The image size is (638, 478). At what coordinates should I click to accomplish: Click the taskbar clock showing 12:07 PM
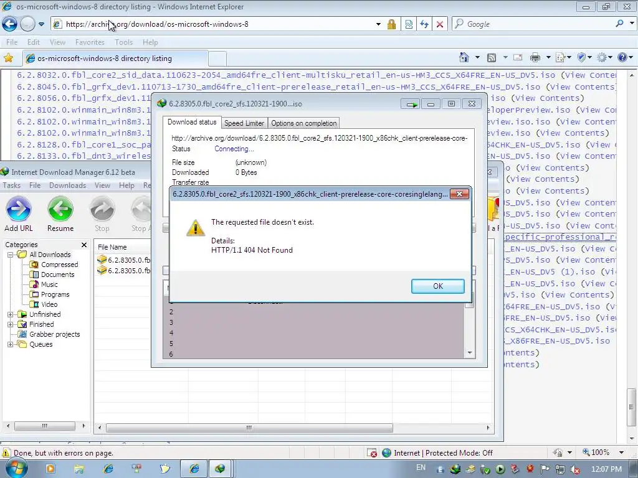click(607, 469)
